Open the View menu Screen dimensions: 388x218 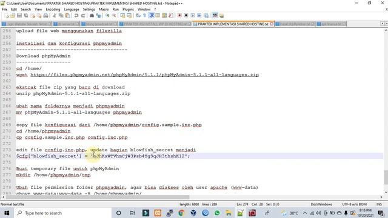tap(38, 10)
